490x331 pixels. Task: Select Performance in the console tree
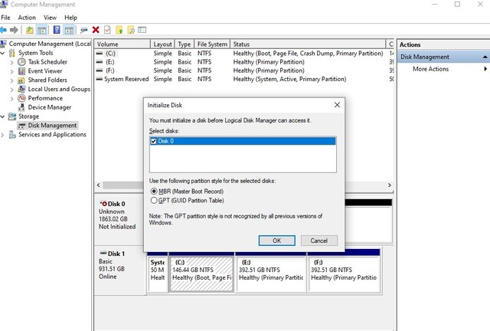pyautogui.click(x=45, y=98)
